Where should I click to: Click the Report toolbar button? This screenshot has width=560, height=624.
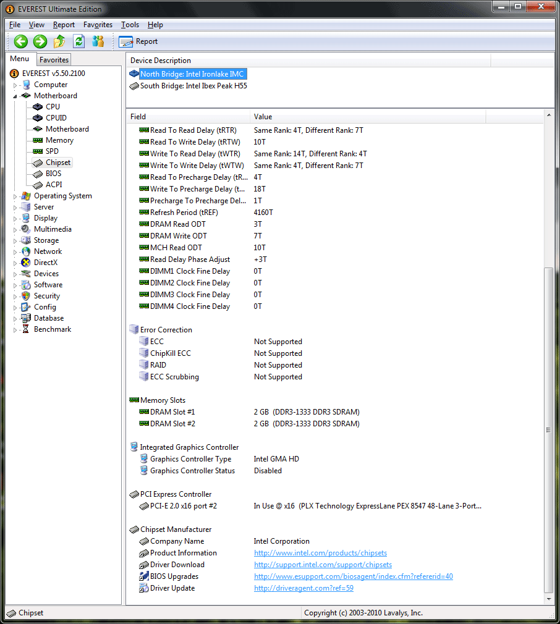tap(138, 41)
